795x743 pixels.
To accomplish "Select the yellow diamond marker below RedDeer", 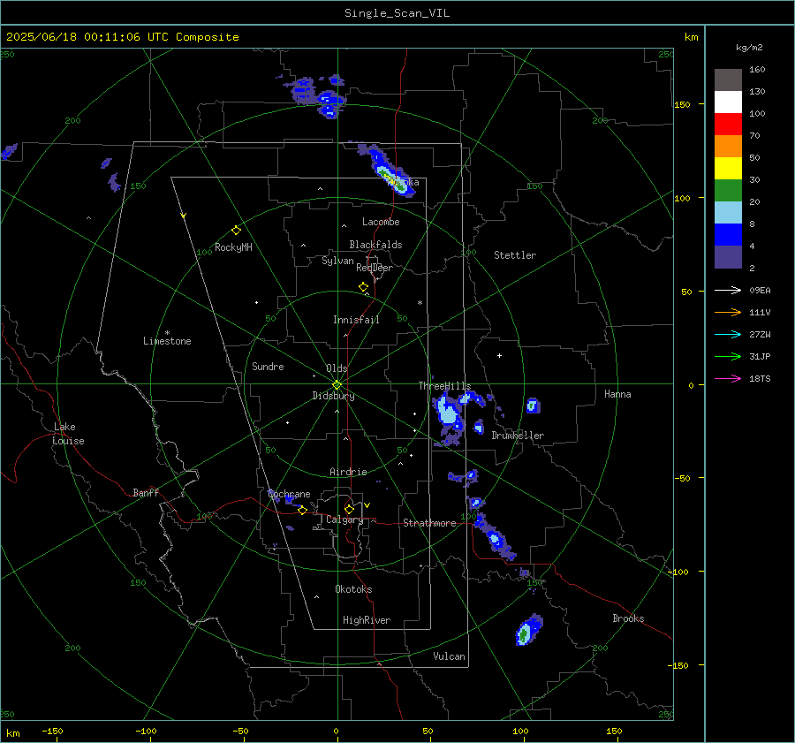I will click(x=364, y=287).
